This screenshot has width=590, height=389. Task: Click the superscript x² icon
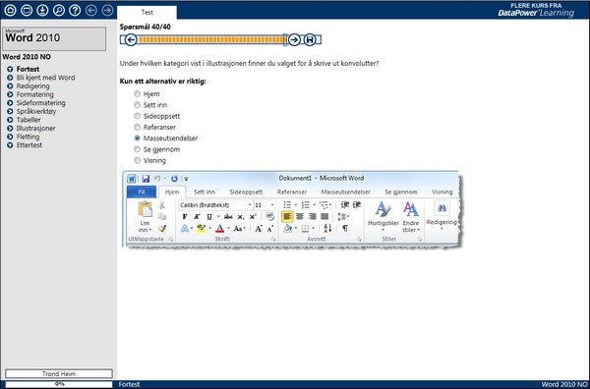[253, 217]
